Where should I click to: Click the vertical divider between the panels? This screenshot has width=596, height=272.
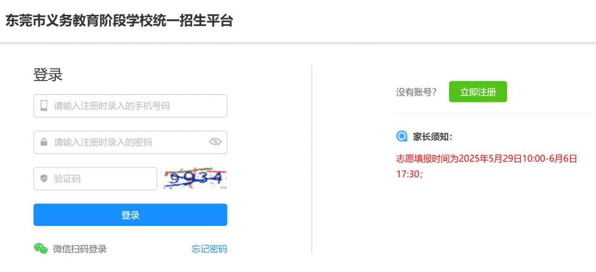pos(311,159)
